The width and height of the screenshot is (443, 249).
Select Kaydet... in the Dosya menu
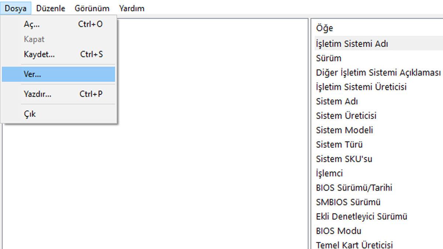pos(39,55)
